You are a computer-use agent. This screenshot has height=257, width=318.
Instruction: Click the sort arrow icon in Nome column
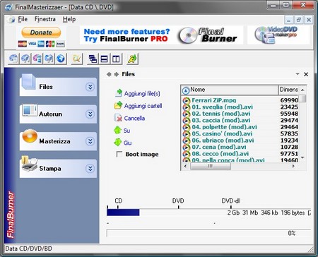pyautogui.click(x=186, y=90)
